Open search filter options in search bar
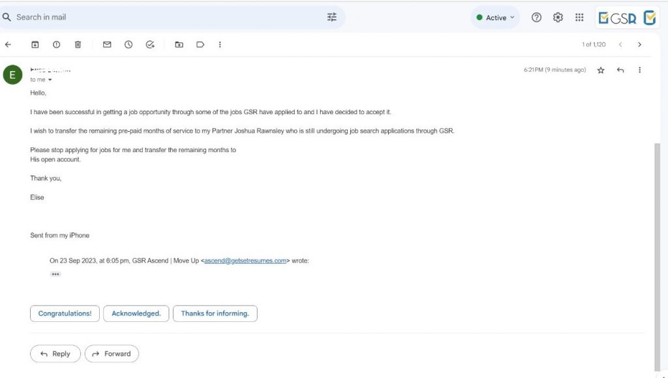The height and width of the screenshot is (378, 668). pyautogui.click(x=332, y=18)
